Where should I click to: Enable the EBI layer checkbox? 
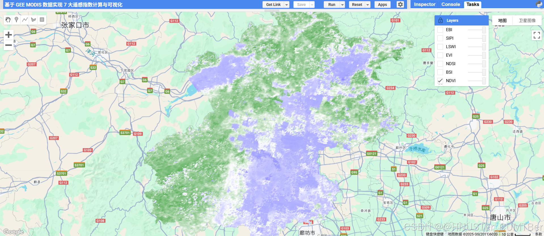440,30
